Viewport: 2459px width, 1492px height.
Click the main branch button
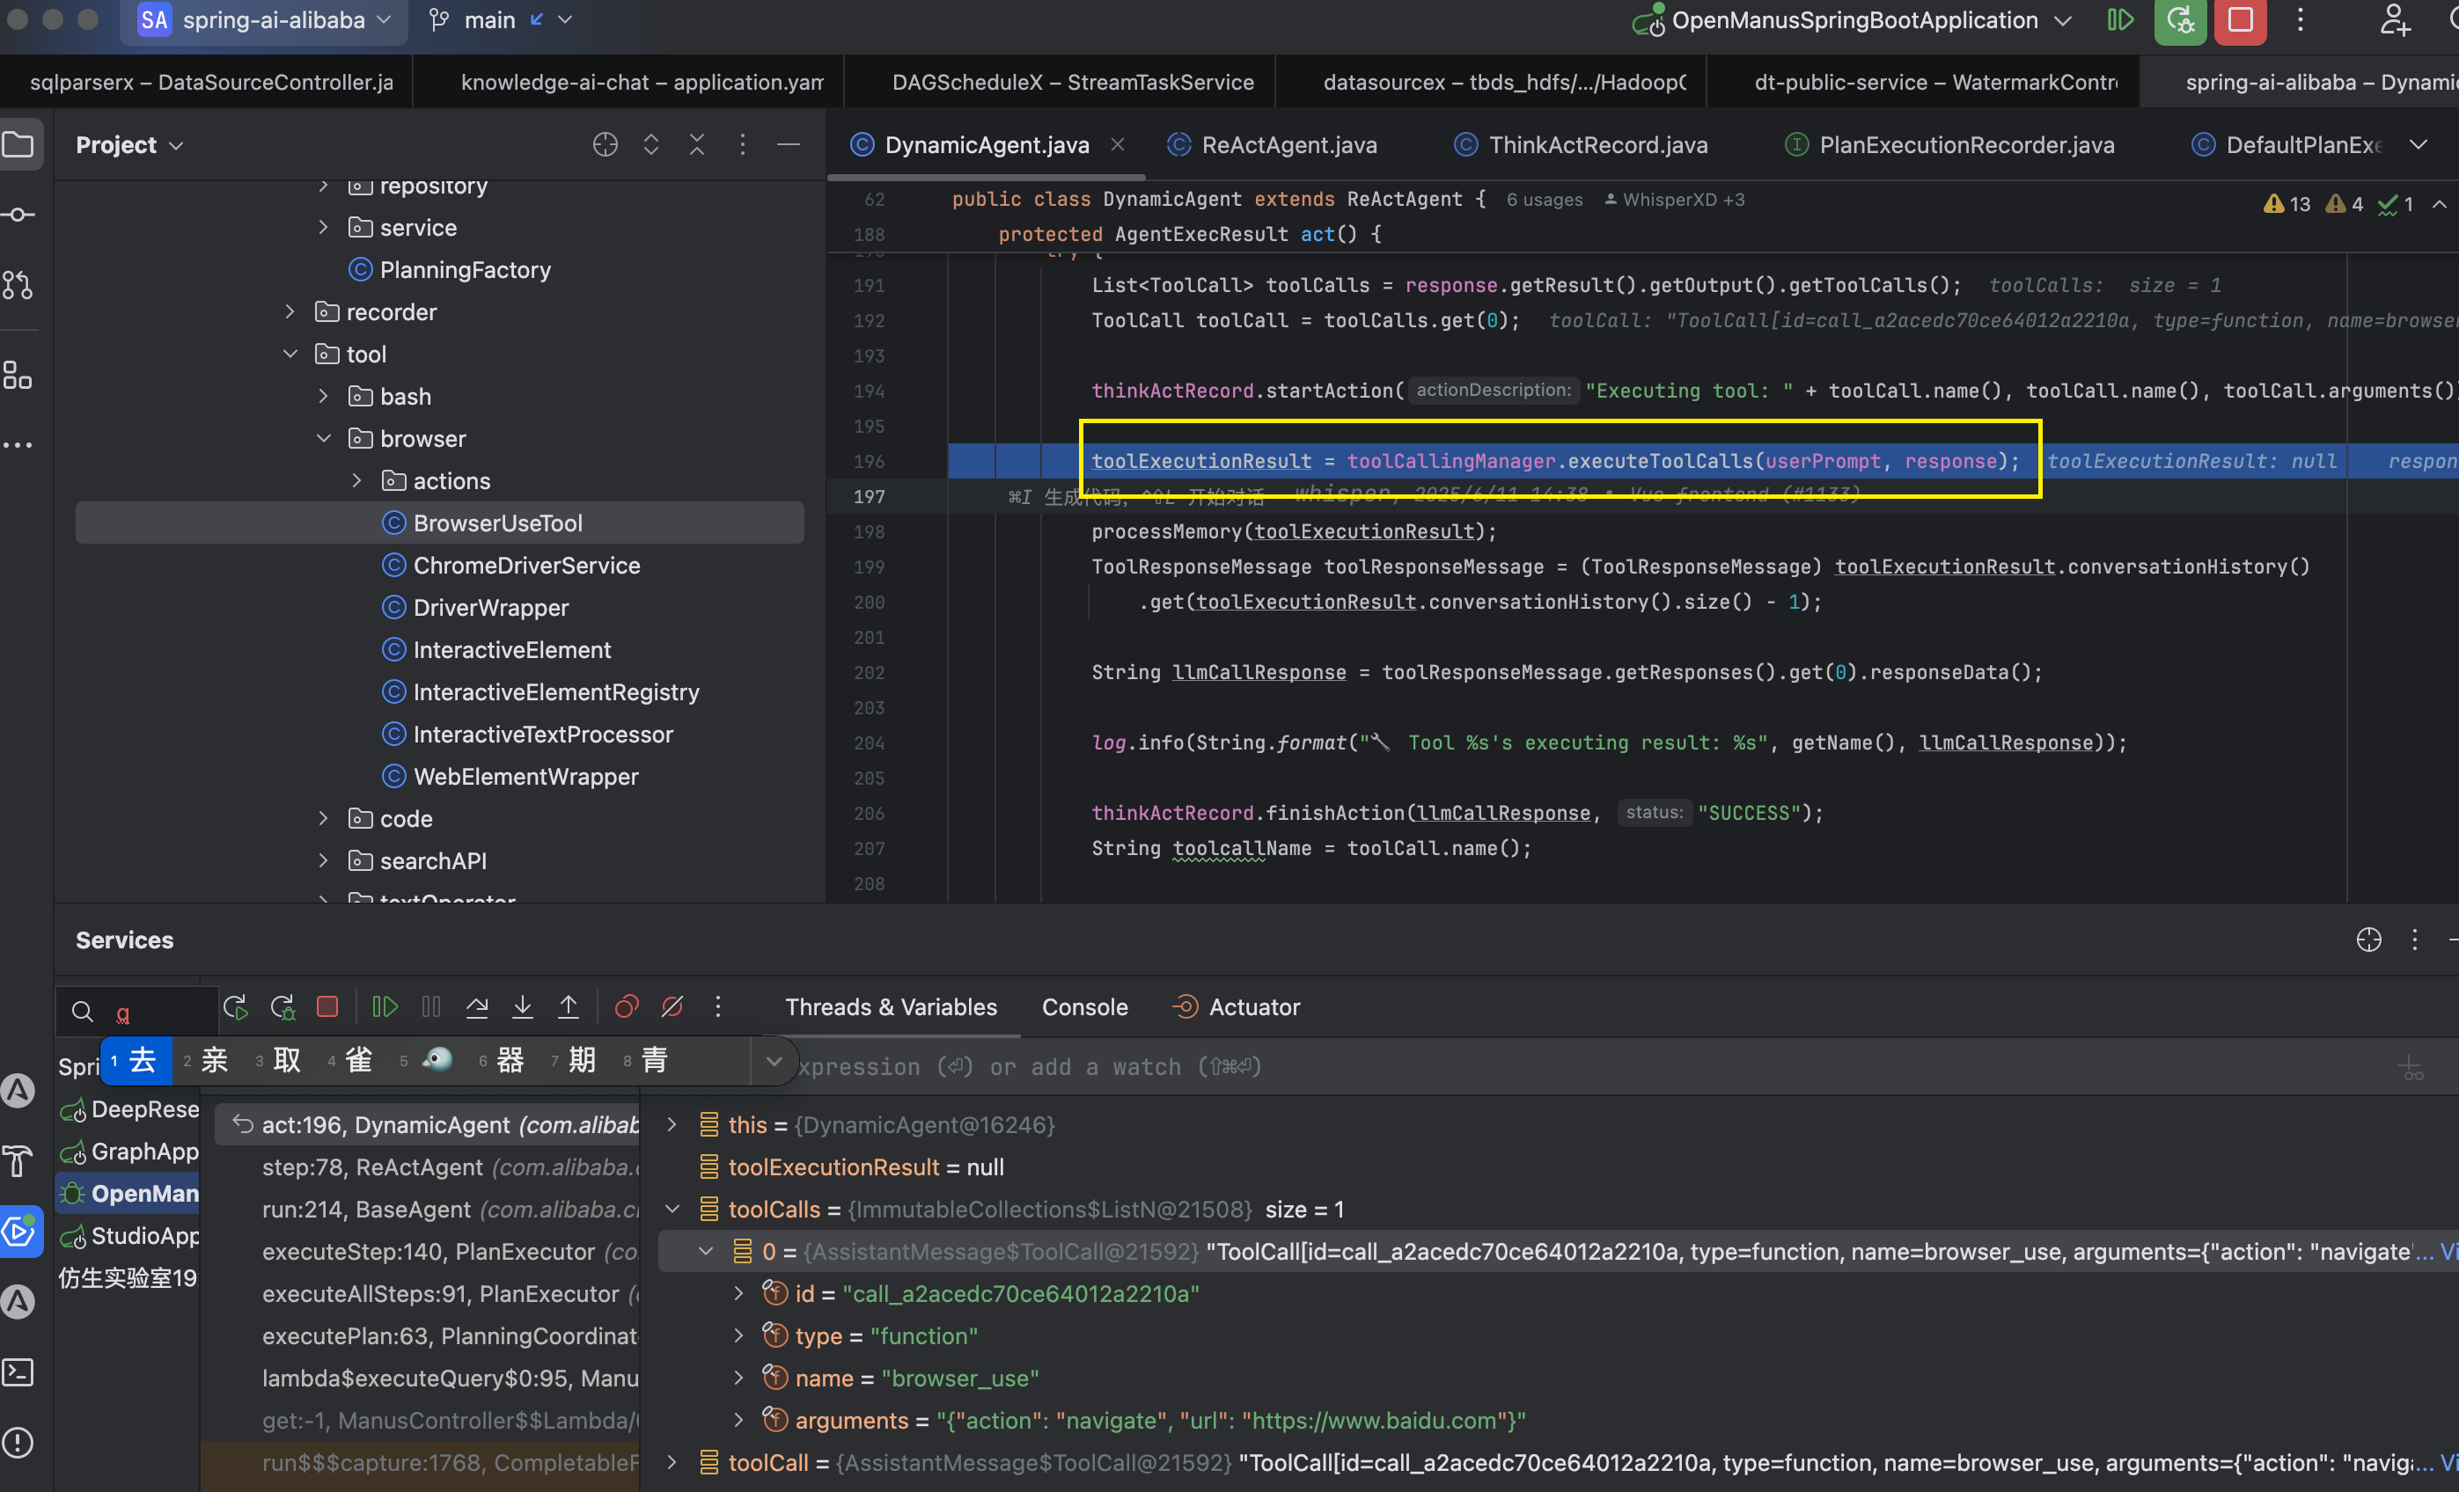point(489,20)
